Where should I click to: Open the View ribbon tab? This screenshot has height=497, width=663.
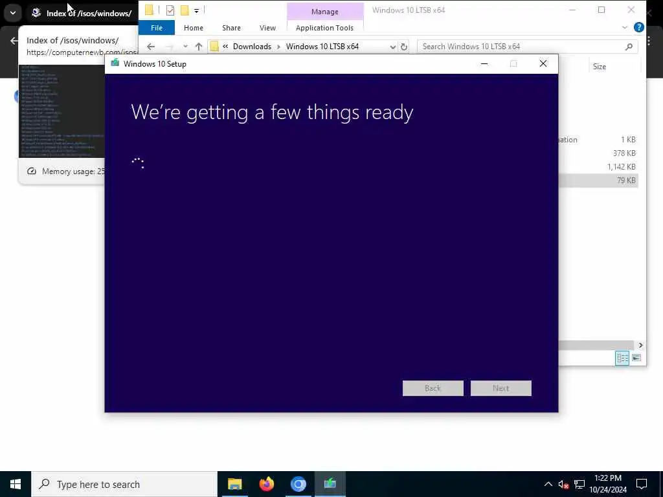click(x=267, y=28)
